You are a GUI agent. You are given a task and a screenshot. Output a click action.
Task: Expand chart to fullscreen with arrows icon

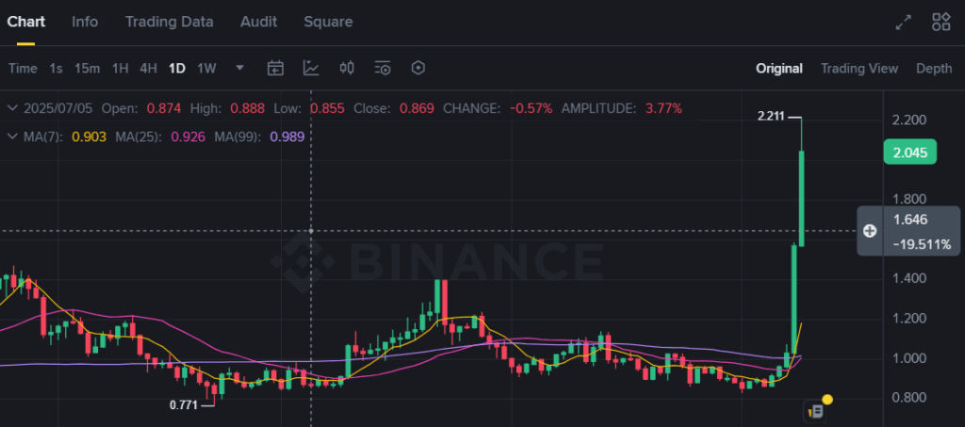904,22
